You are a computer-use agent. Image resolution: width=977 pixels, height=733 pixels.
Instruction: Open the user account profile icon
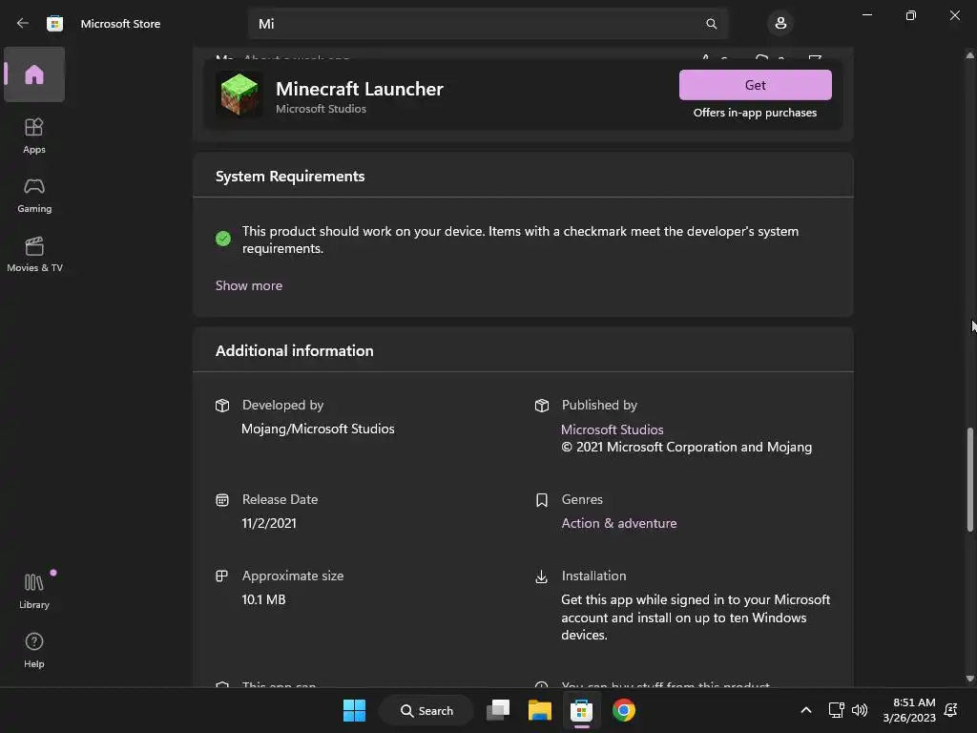[780, 24]
